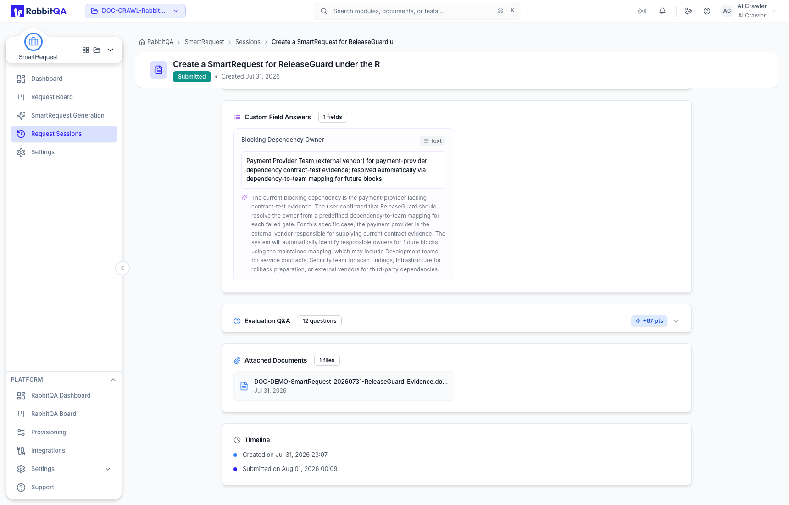The height and width of the screenshot is (505, 789).
Task: Click the Integrations icon in sidebar
Action: (x=21, y=451)
